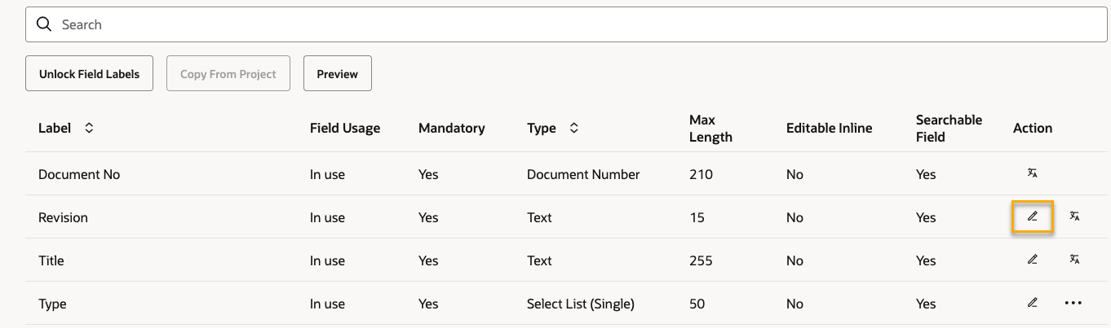The width and height of the screenshot is (1111, 328).
Task: Edit the Revision field with pencil icon
Action: pyautogui.click(x=1032, y=217)
